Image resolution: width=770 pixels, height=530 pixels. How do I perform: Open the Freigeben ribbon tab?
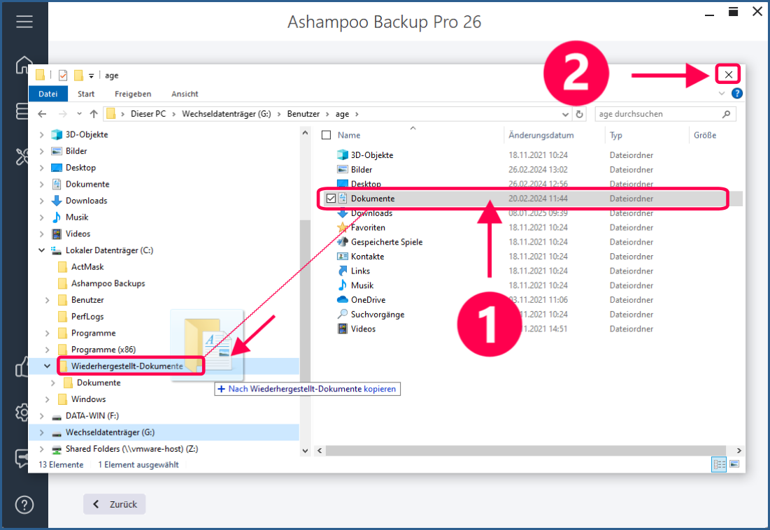pos(133,94)
